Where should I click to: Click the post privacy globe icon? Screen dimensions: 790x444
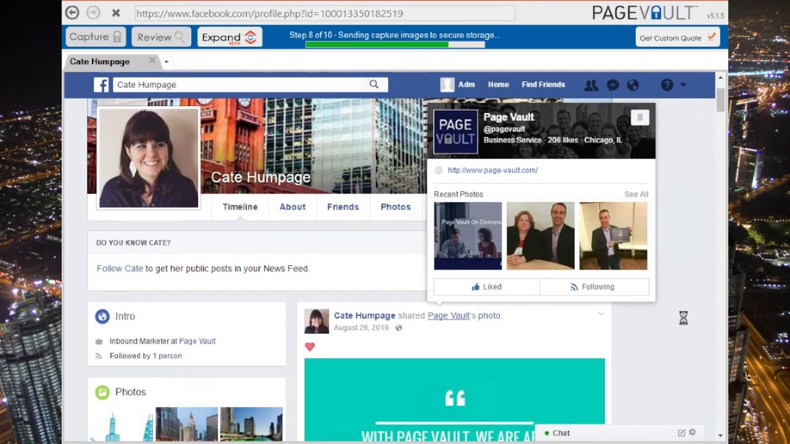click(399, 328)
